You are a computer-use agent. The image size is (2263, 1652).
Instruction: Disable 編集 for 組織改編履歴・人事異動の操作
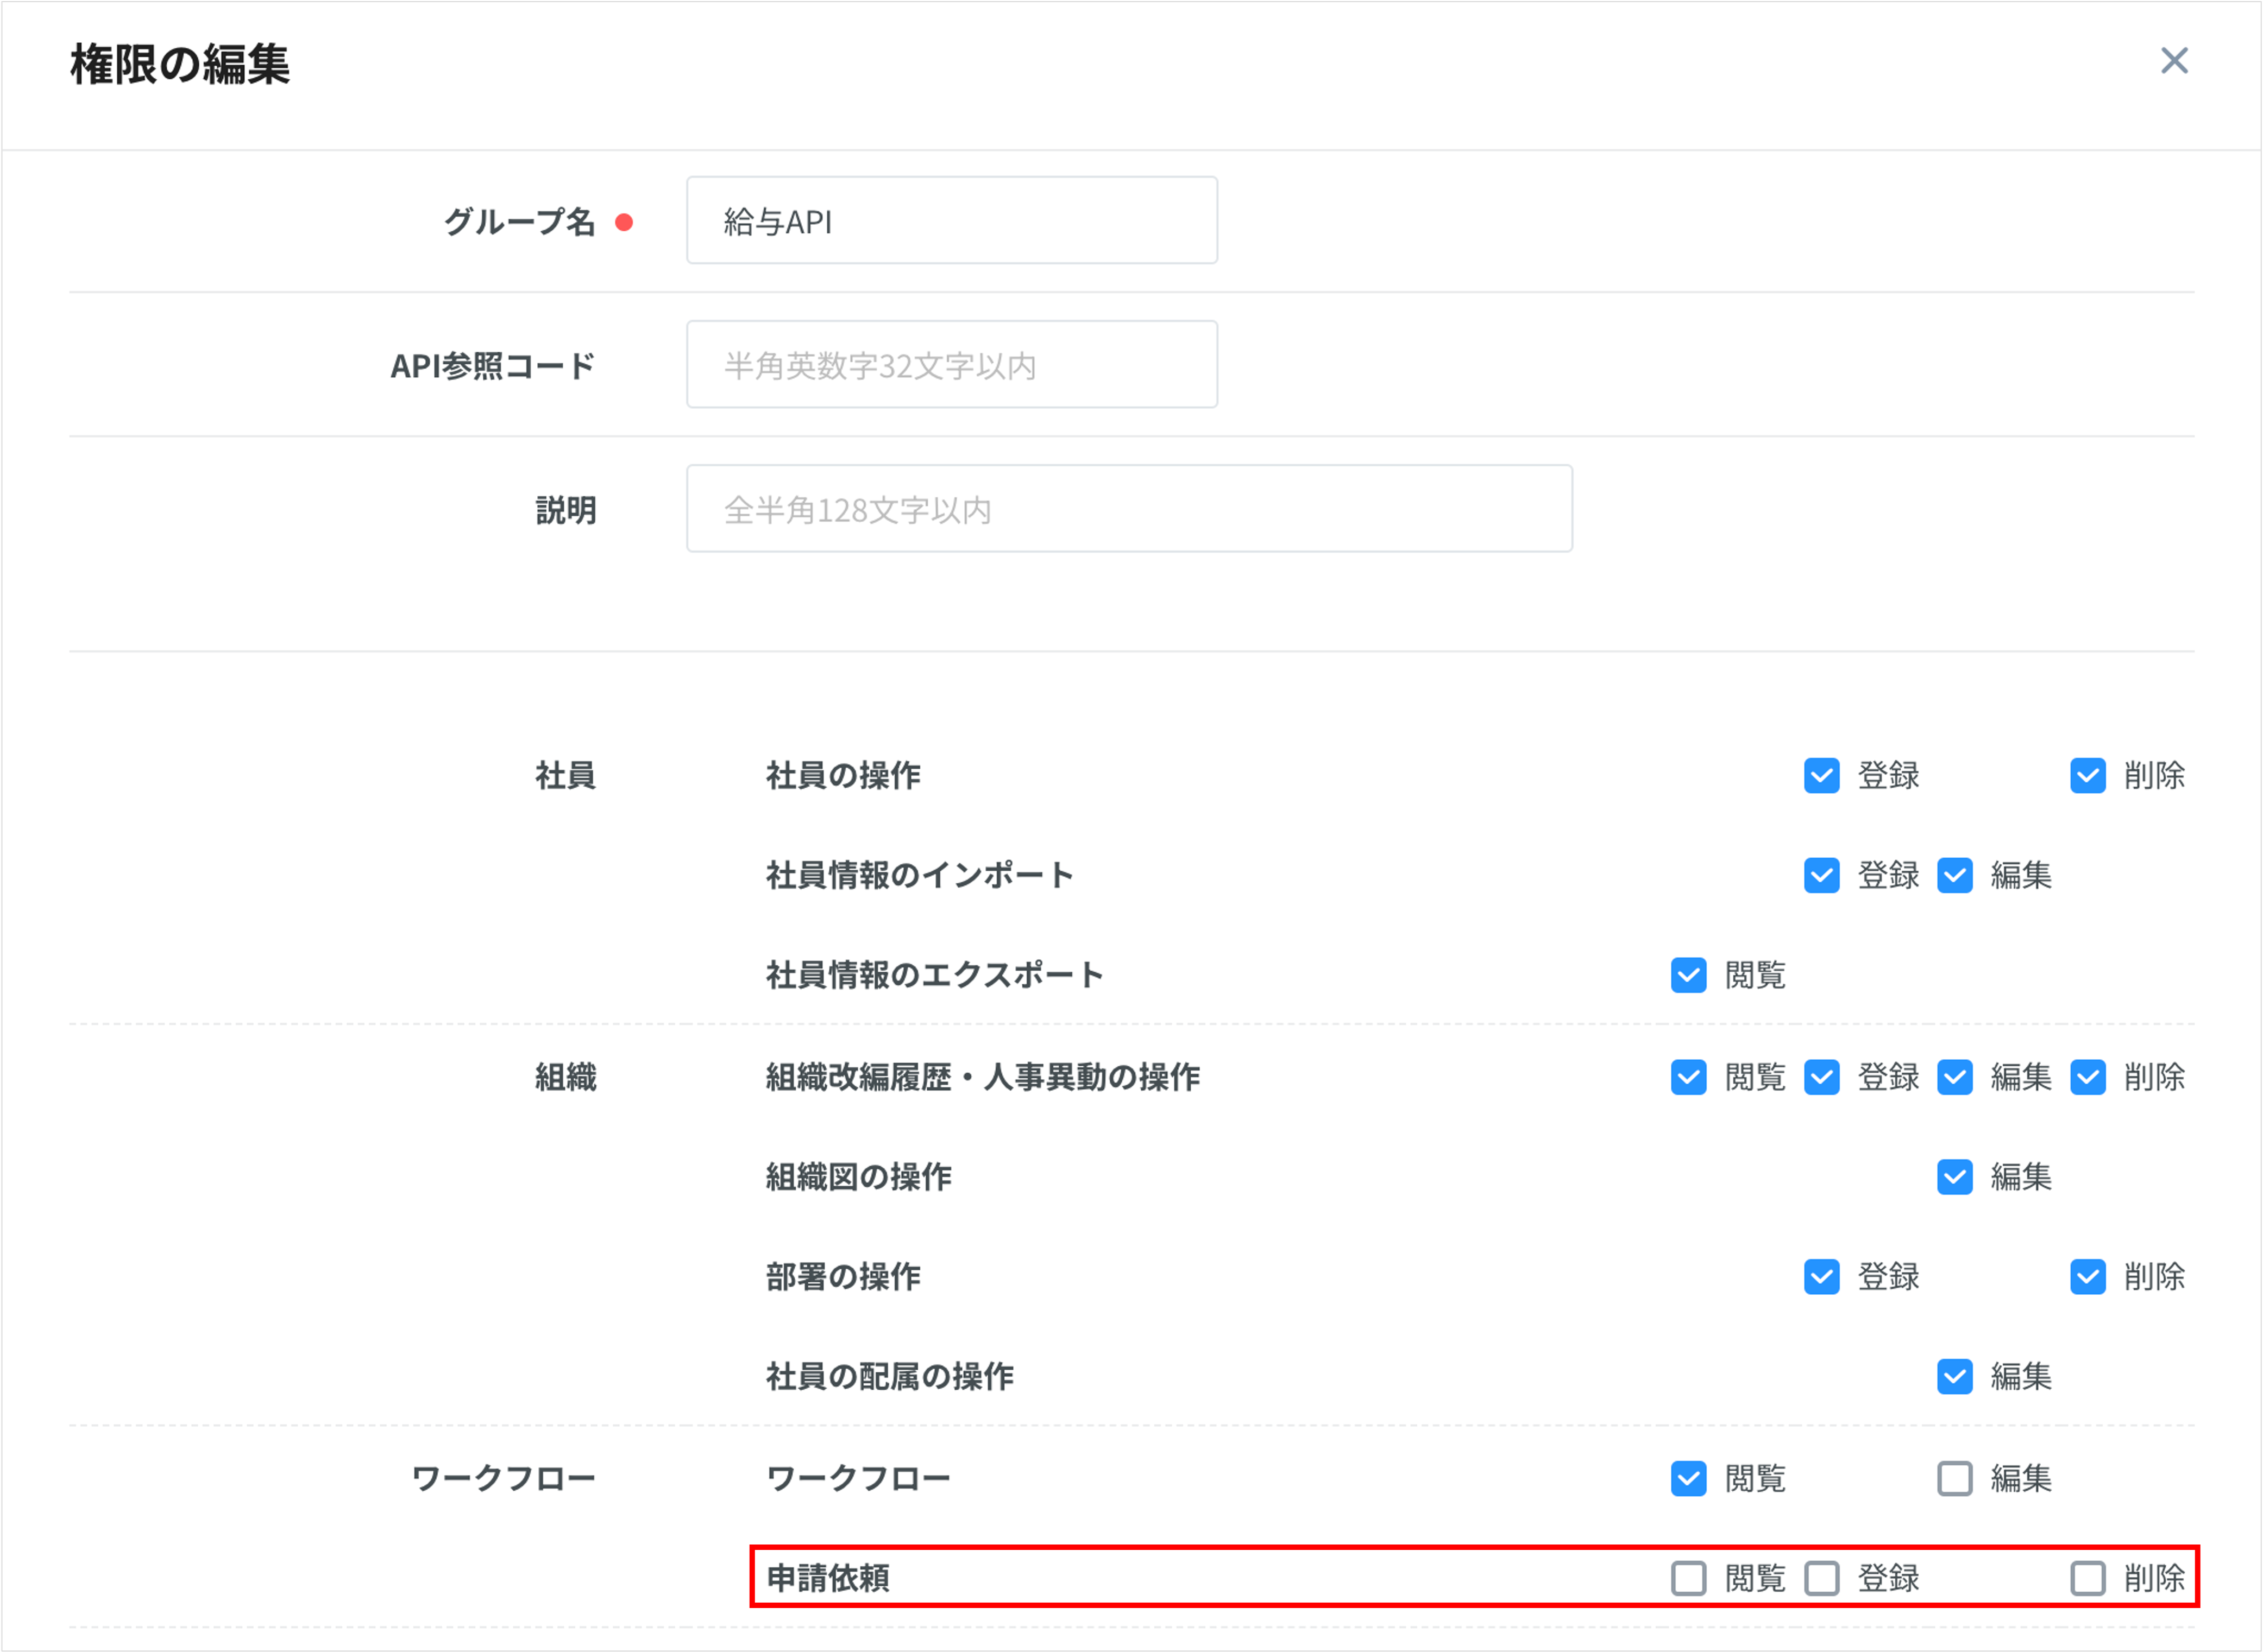pyautogui.click(x=1956, y=1077)
